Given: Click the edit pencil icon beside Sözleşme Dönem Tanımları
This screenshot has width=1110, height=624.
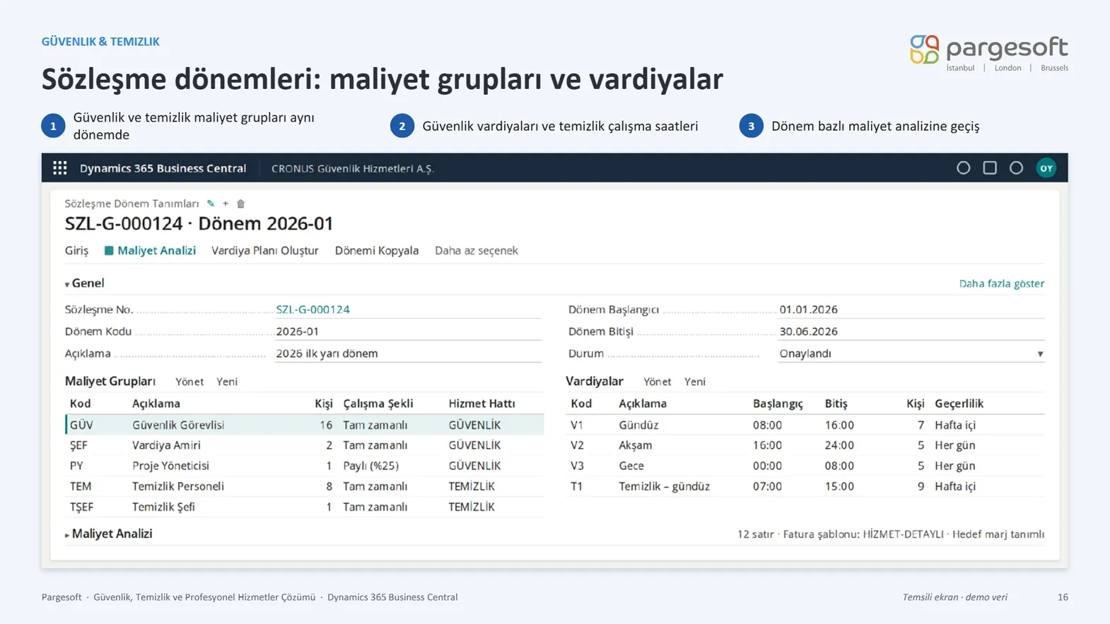Looking at the screenshot, I should coord(211,204).
